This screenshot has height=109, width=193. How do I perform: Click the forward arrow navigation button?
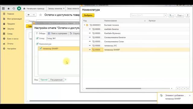(x=33, y=15)
